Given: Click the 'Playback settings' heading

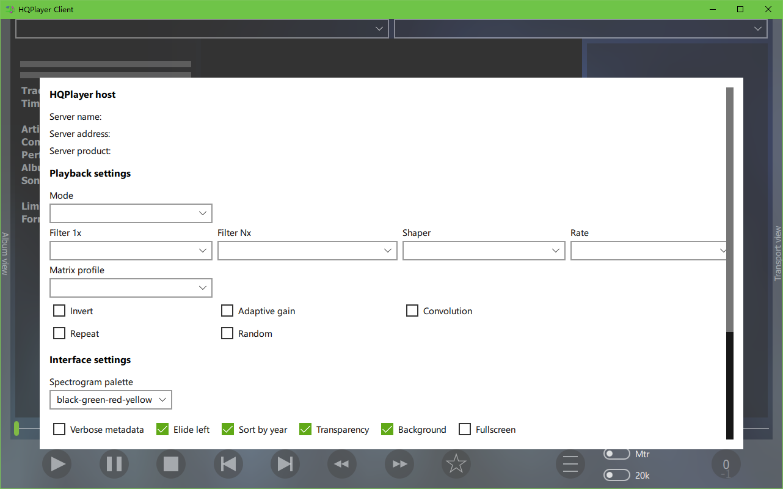Looking at the screenshot, I should pyautogui.click(x=90, y=174).
